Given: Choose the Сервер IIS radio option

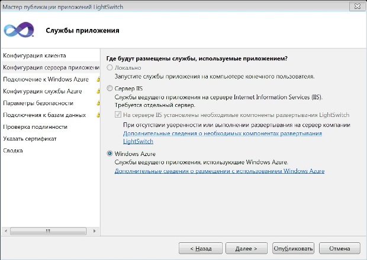Looking at the screenshot, I should (110, 88).
